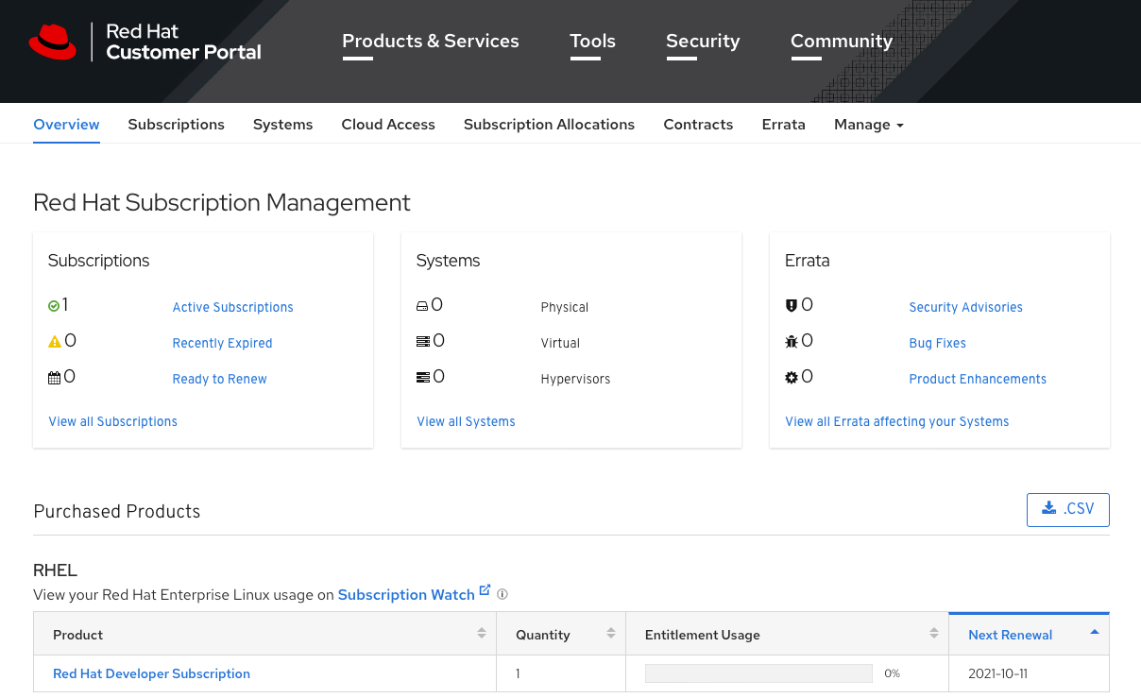
Task: Click the green Active Subscriptions check icon
Action: (x=54, y=304)
